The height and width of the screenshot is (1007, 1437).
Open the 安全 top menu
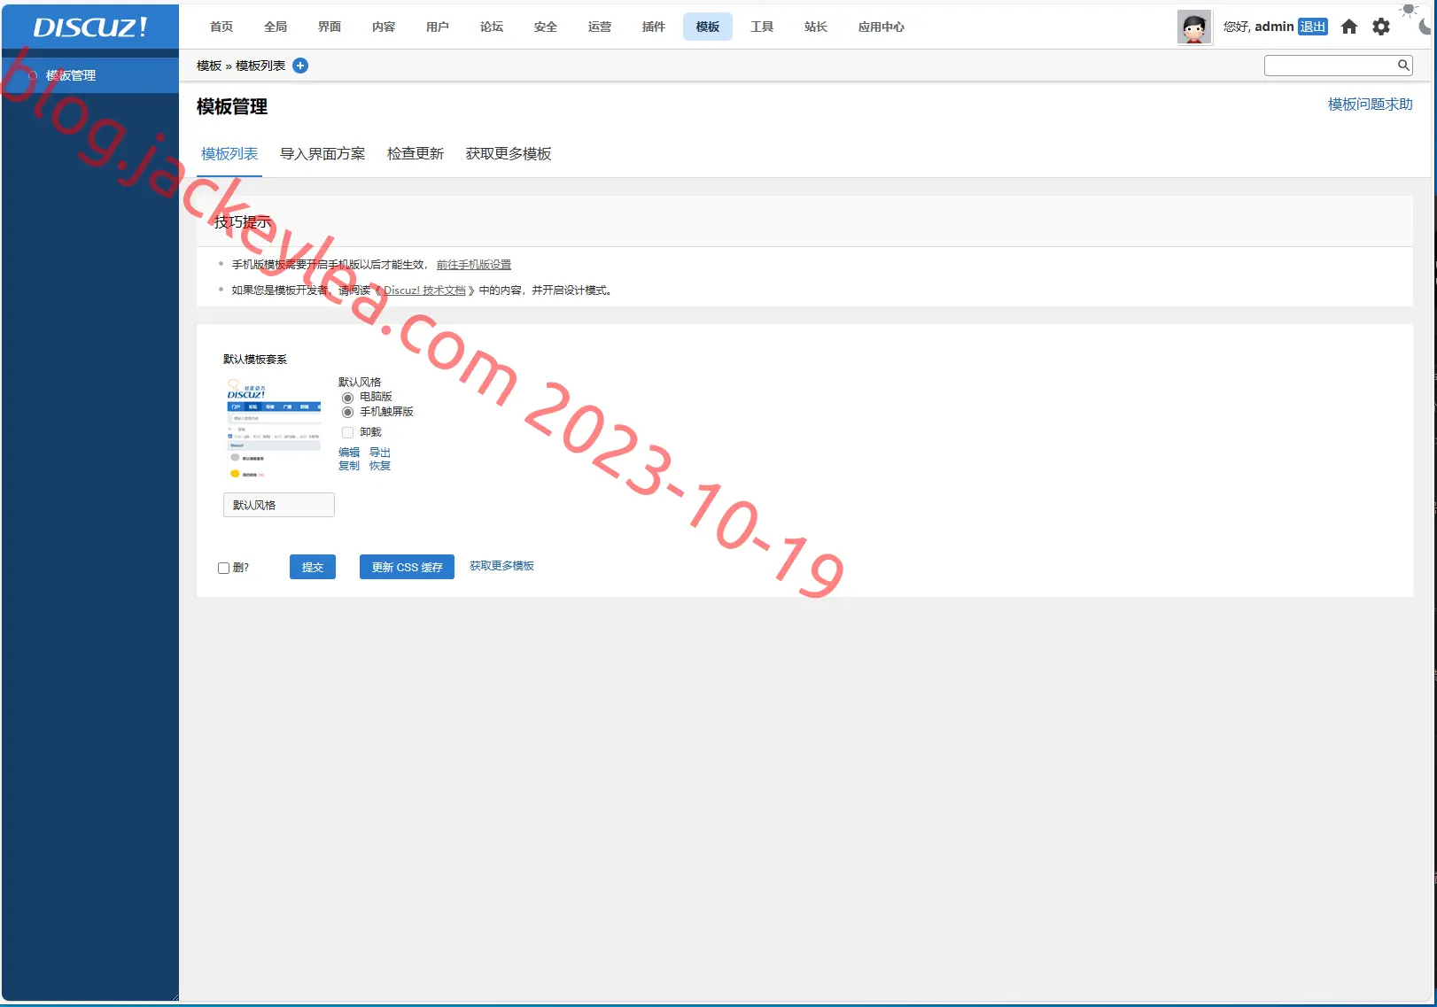(x=546, y=27)
